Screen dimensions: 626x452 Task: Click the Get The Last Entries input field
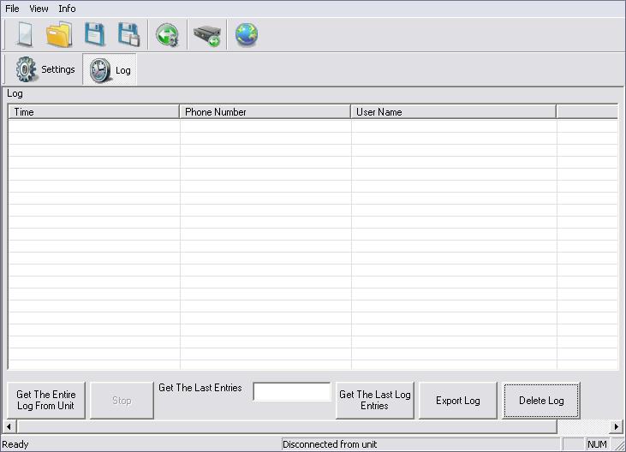click(291, 392)
